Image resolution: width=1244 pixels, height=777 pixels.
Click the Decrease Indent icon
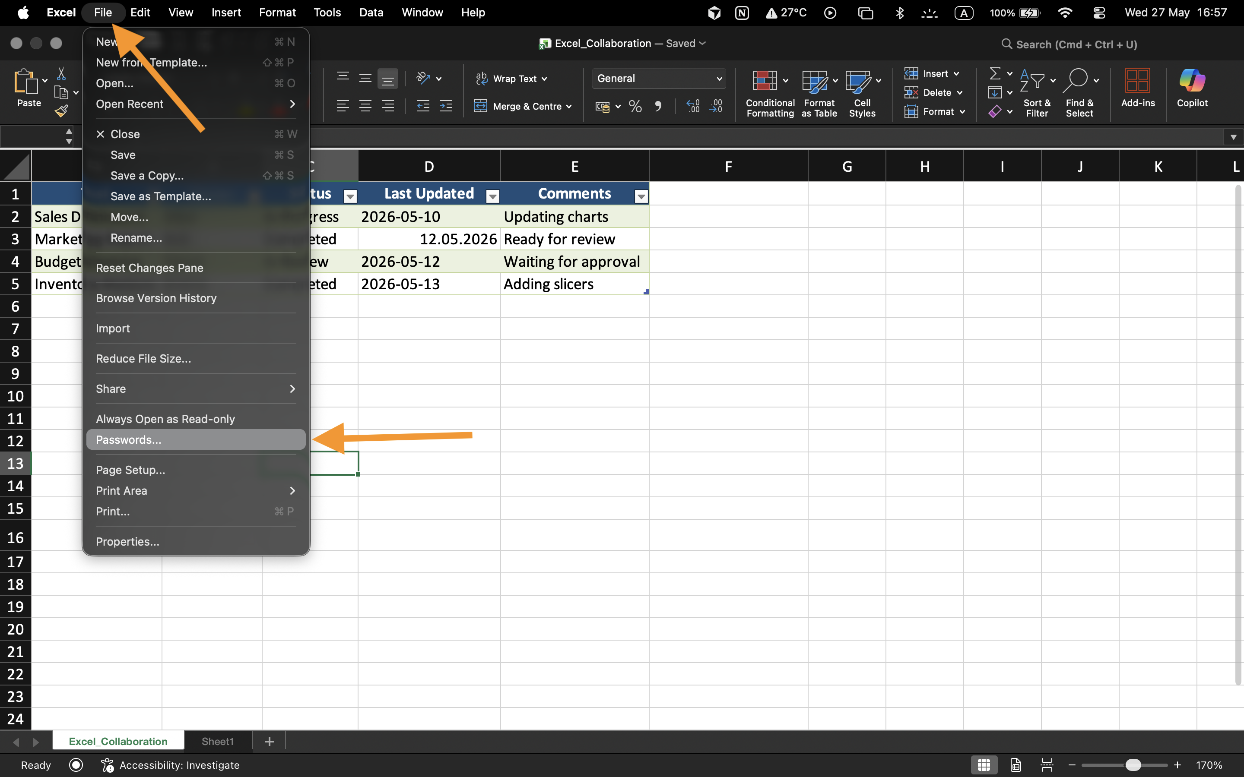(x=423, y=106)
